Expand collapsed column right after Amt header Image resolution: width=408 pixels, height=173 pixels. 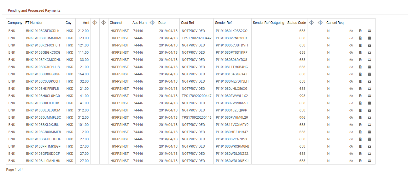click(95, 23)
